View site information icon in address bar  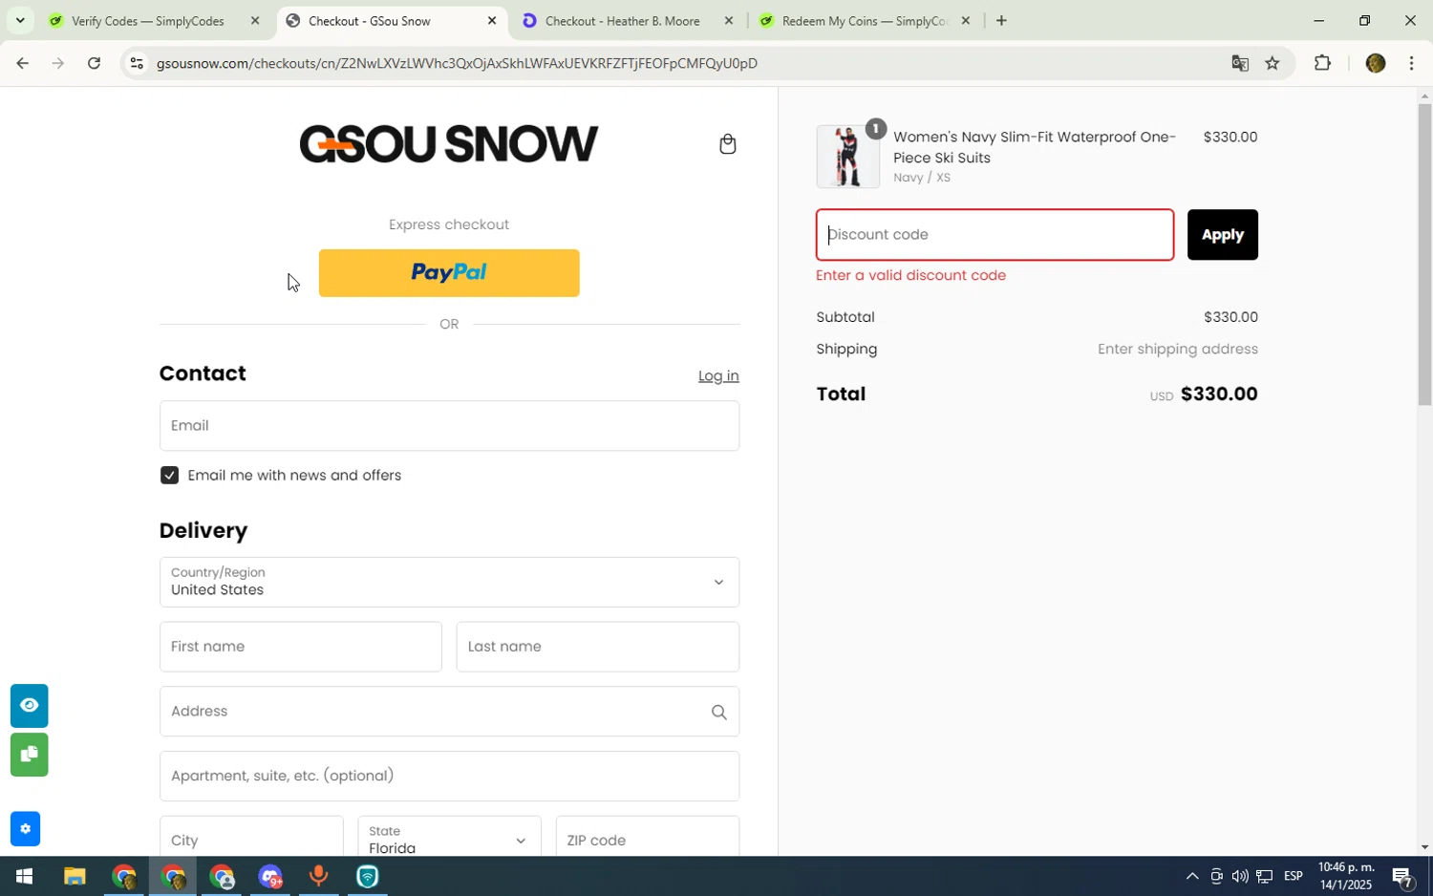coord(137,63)
